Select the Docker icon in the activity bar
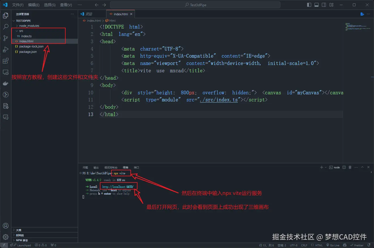The image size is (374, 248). pos(5,83)
